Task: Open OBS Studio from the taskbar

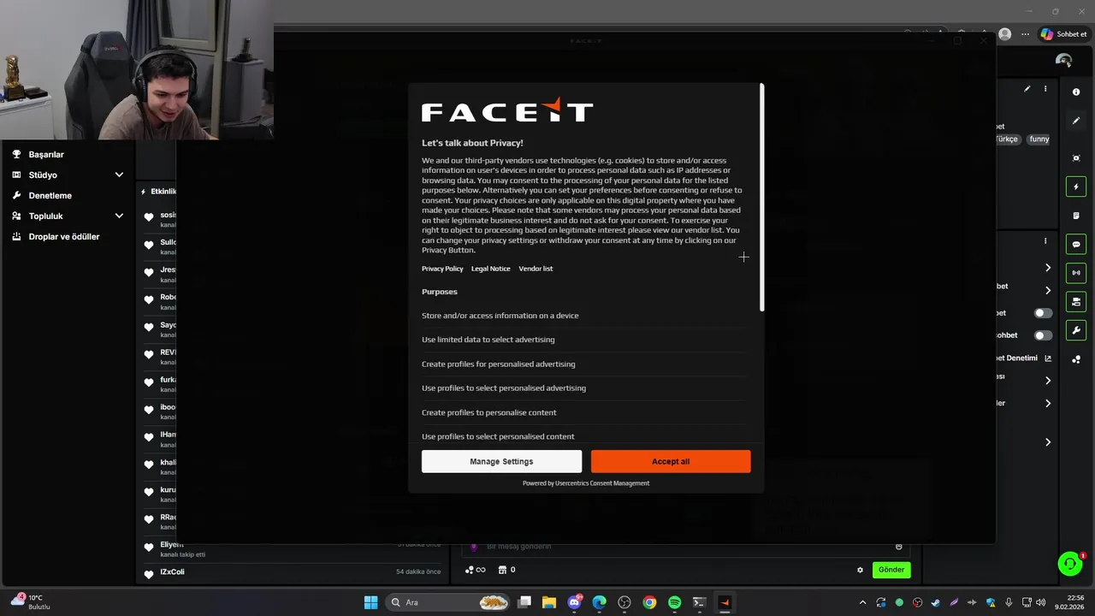Action: coord(624,602)
